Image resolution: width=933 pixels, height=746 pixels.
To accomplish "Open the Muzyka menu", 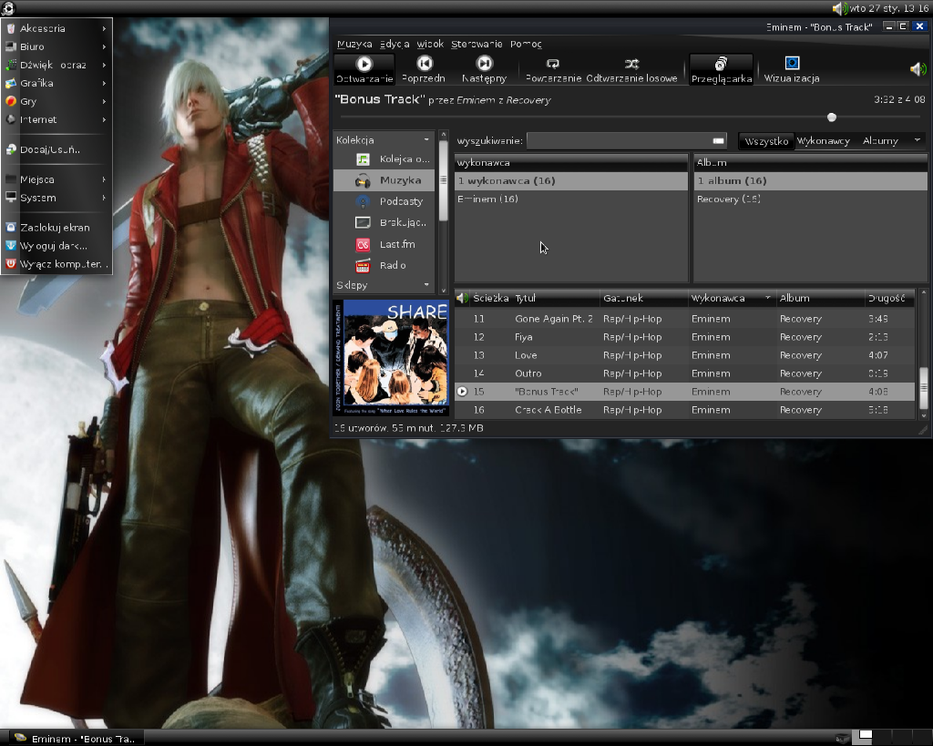I will pyautogui.click(x=354, y=44).
